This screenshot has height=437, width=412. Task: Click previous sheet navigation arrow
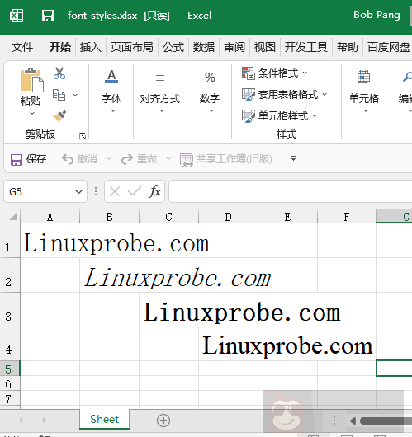coord(21,420)
